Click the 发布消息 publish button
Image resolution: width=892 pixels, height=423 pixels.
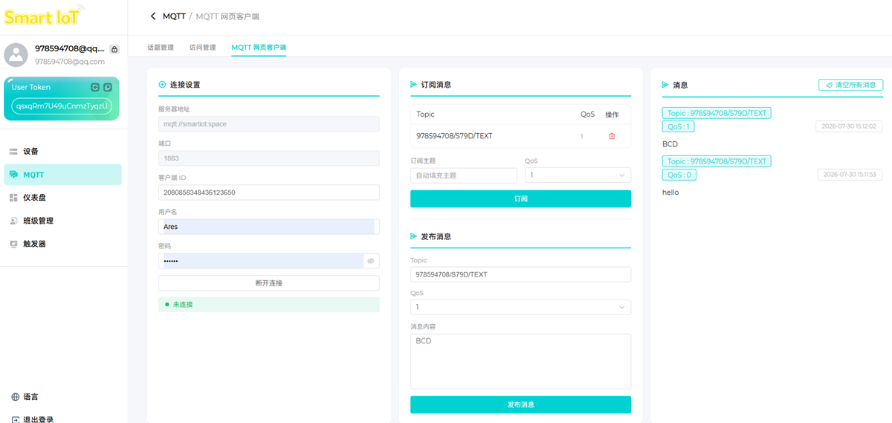point(520,404)
